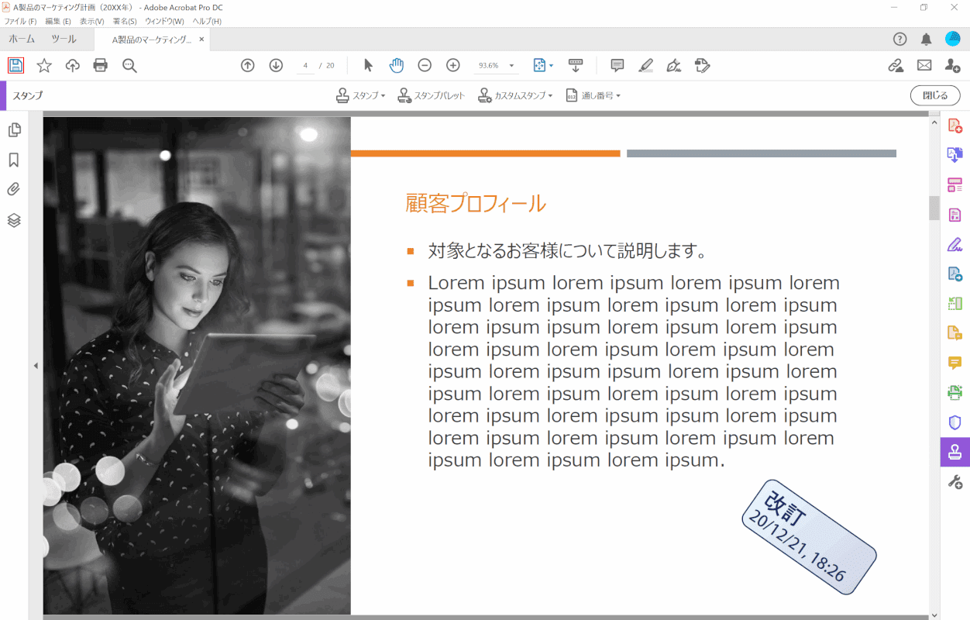Open the ヘルプ(H) menu
The width and height of the screenshot is (970, 620).
(207, 21)
